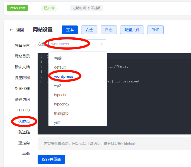Image resolution: width=191 pixels, height=167 pixels.
Task: Open the 基本 tab
Action: [x=70, y=30]
